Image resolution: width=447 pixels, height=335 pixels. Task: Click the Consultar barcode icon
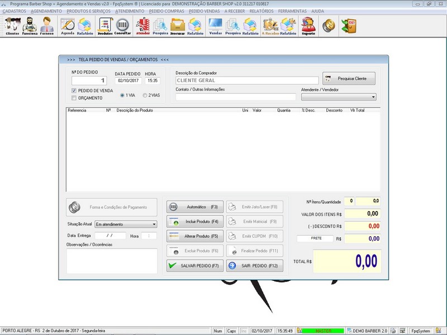click(122, 26)
